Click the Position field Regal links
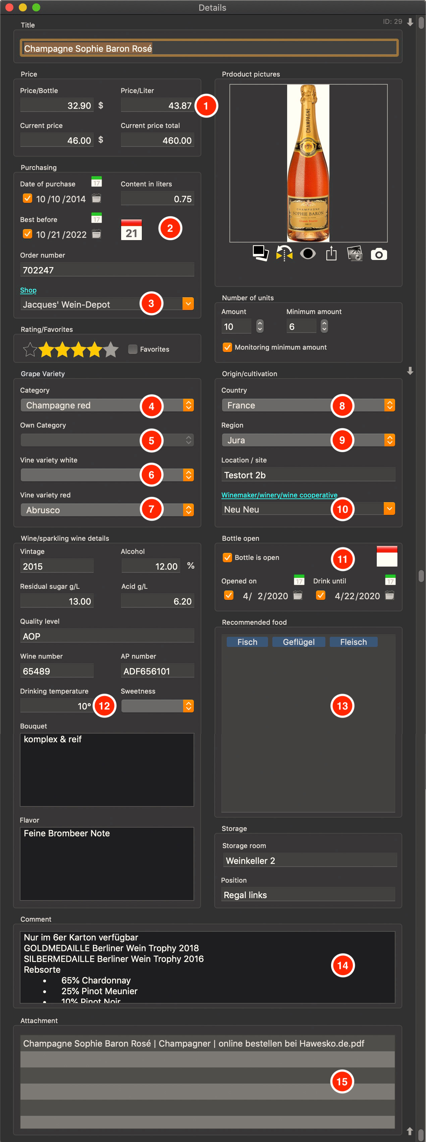 [308, 895]
